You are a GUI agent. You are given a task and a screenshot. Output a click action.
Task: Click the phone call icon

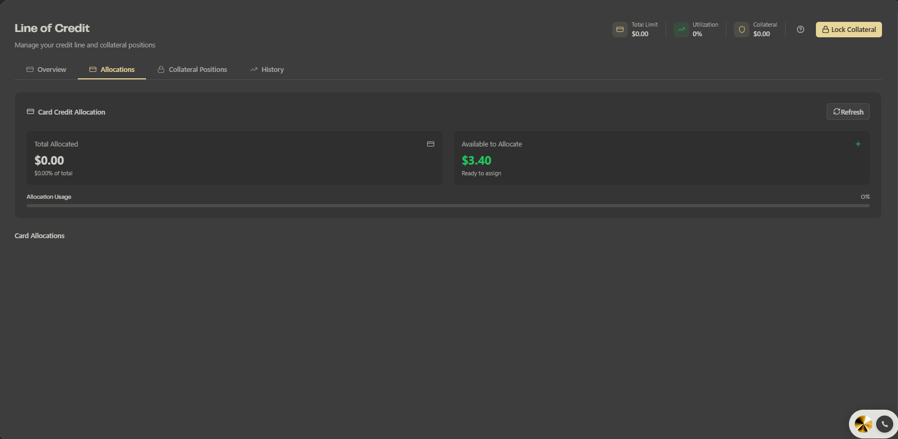[885, 424]
